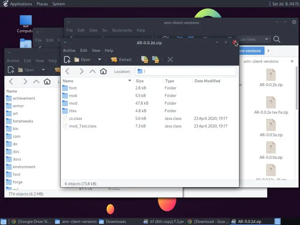Click new archive icon in background archive window
Screen dimensions: 300x225
point(11,70)
